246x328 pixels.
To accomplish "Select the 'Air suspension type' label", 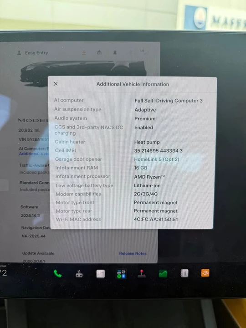I will coord(78,109).
